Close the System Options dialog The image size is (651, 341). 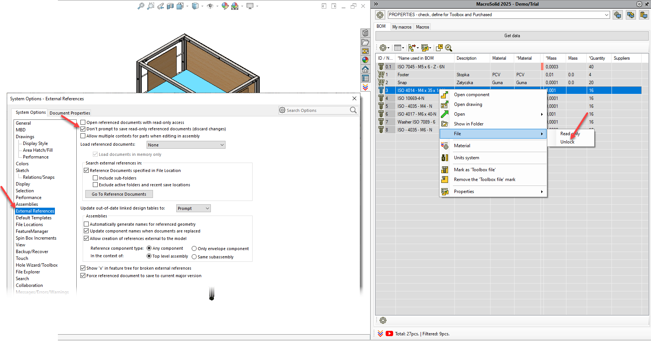tap(354, 98)
